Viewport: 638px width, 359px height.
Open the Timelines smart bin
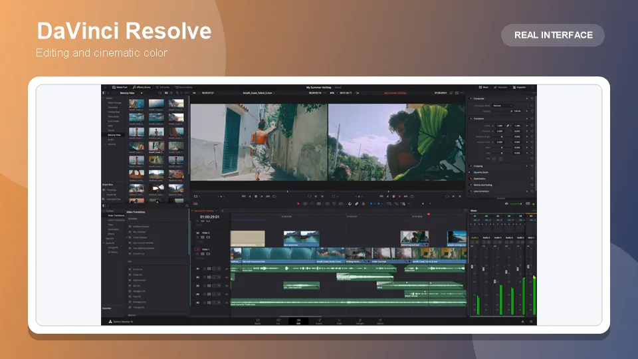pos(111,189)
